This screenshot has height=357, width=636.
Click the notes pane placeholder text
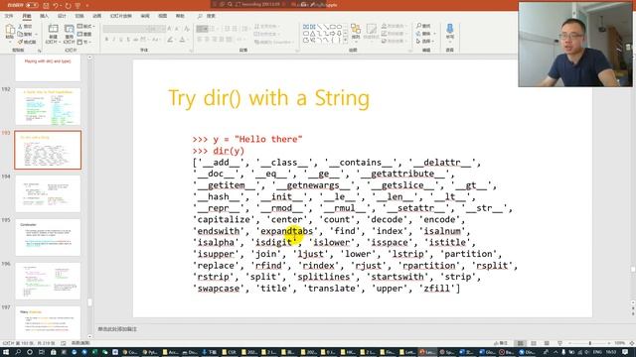(x=117, y=329)
